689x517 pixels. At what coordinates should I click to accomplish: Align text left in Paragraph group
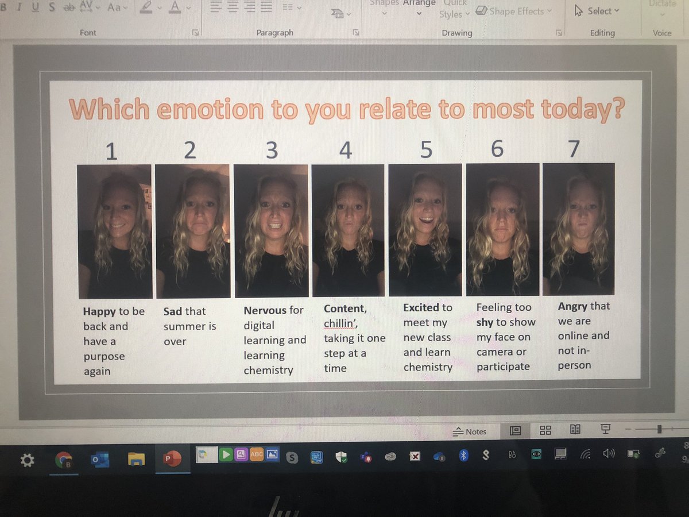(x=215, y=7)
